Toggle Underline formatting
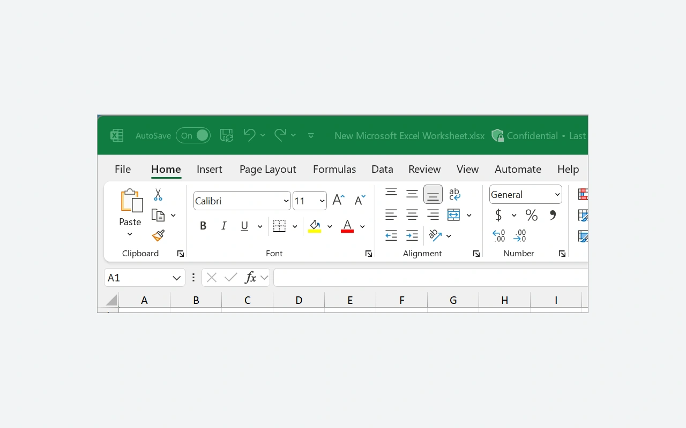 [244, 226]
